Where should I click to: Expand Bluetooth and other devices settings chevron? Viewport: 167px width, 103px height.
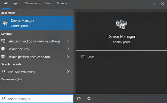tap(68, 41)
